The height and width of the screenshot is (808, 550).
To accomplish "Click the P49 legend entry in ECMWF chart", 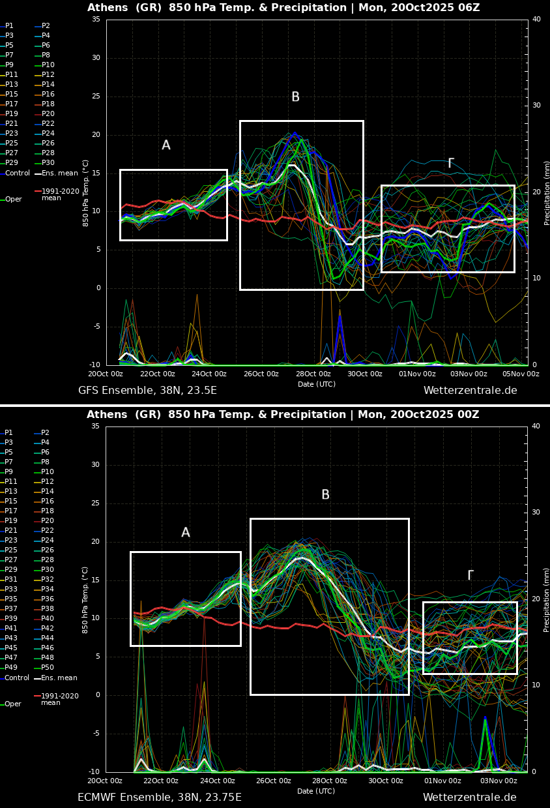I will point(11,668).
